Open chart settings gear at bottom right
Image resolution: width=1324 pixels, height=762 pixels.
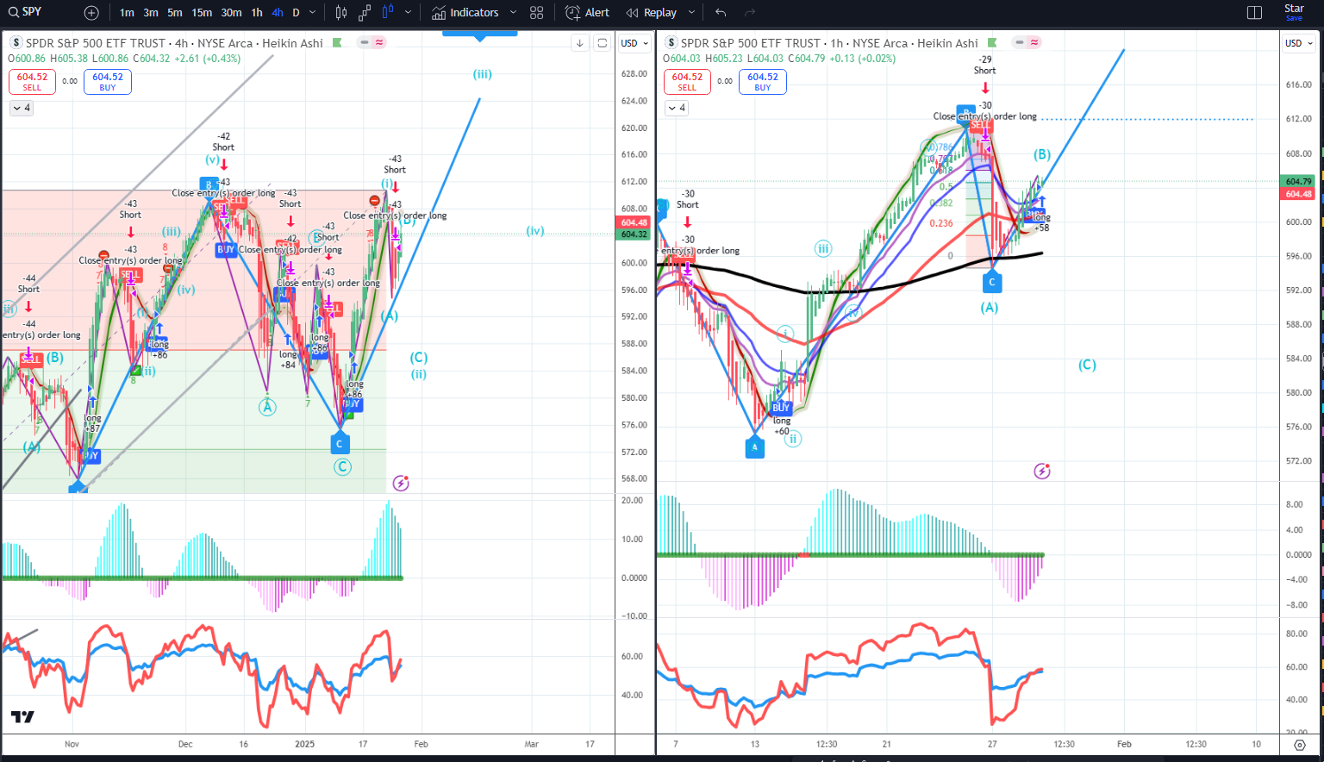pos(1300,745)
